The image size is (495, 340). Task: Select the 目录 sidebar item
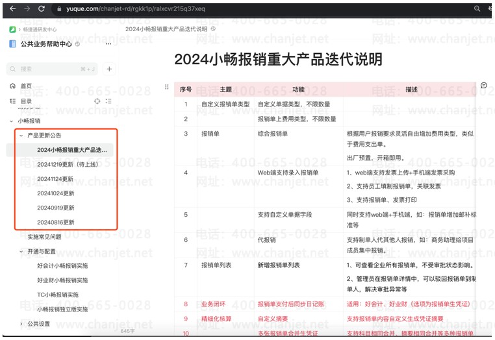click(x=25, y=101)
